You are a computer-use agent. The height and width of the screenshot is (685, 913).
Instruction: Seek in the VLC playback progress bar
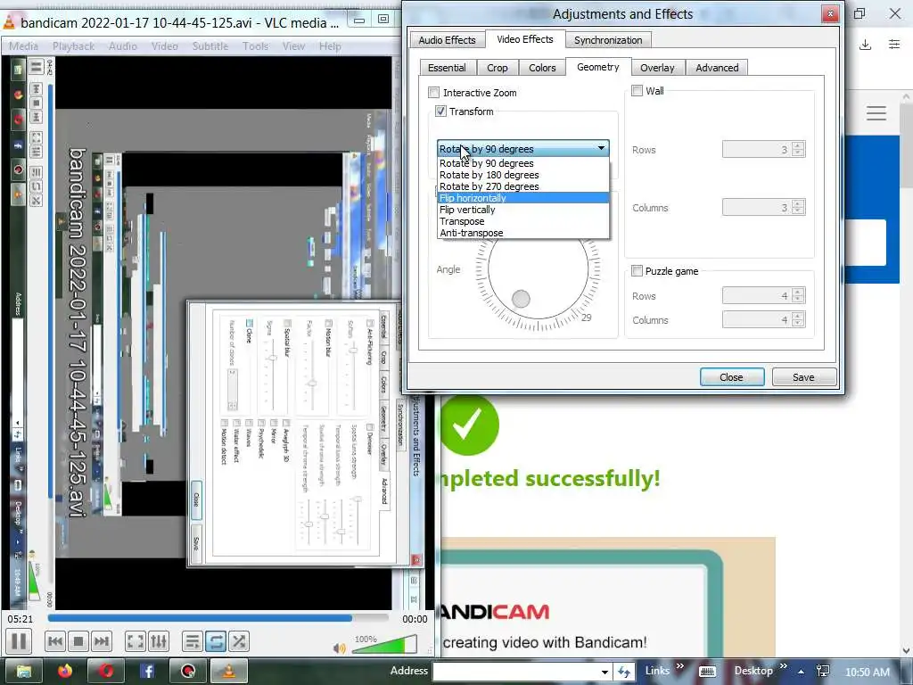click(218, 618)
